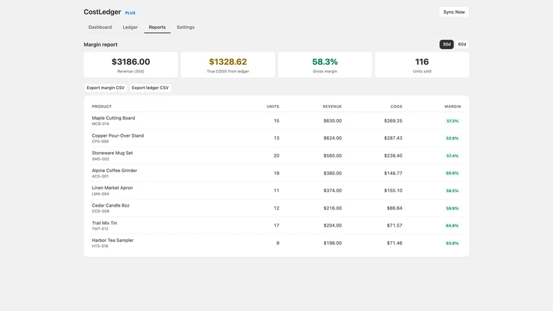This screenshot has width=553, height=311.
Task: Select the Copper Pour-Over Stand product
Action: pos(118,135)
